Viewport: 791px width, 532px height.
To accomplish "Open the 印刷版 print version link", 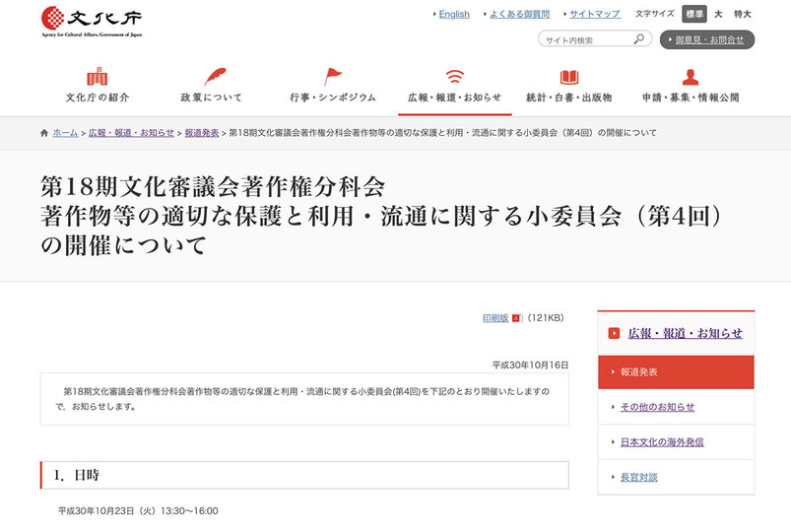I will (x=495, y=318).
